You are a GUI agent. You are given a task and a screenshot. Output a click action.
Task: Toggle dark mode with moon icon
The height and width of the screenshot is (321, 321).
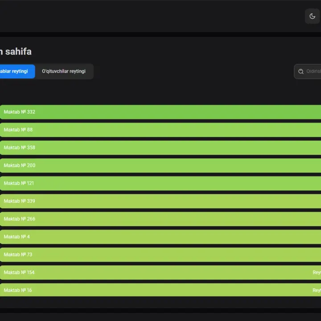point(312,16)
